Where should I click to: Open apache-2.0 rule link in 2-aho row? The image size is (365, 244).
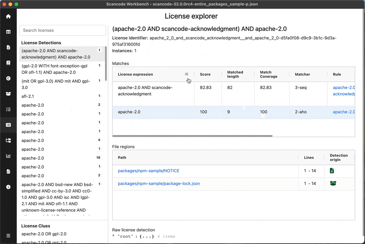click(x=344, y=112)
